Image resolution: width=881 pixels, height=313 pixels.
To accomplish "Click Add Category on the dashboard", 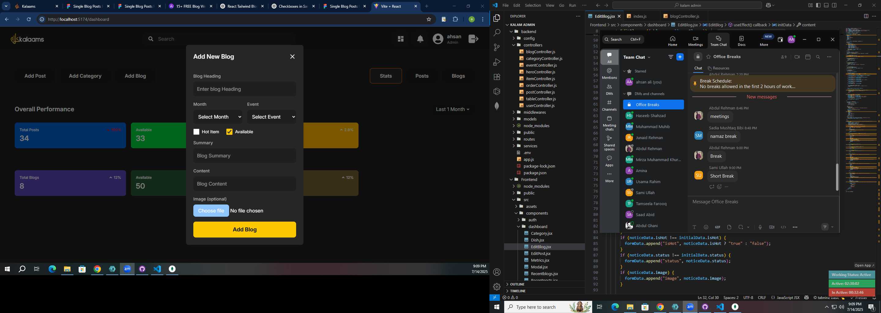I will (x=85, y=76).
